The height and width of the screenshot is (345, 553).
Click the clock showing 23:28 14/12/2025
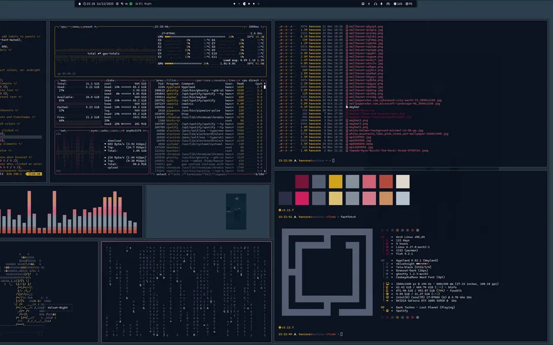click(x=98, y=4)
